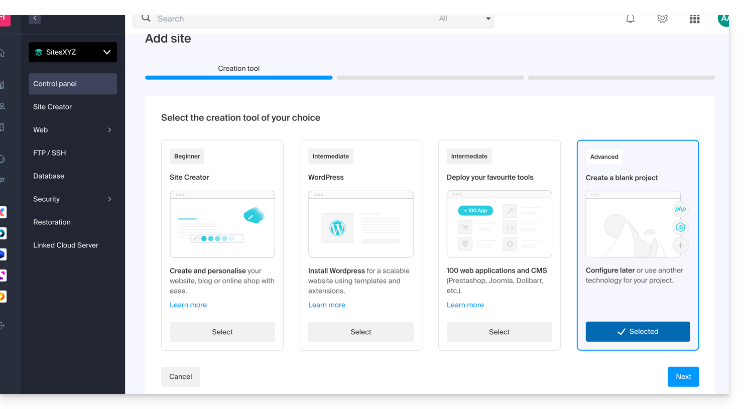The width and height of the screenshot is (744, 409).
Task: Deselect the Create a blank project option
Action: (638, 332)
